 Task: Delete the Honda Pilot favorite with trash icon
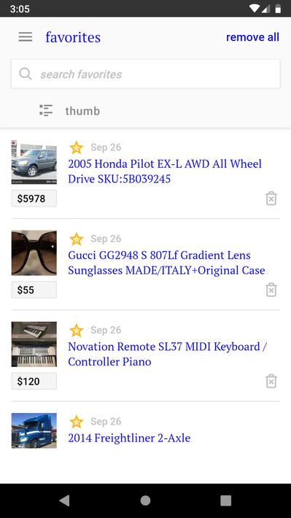tap(271, 198)
